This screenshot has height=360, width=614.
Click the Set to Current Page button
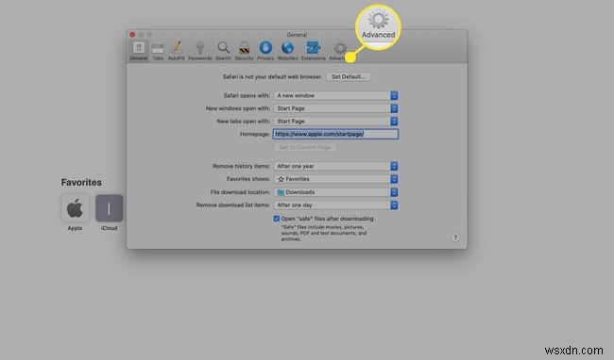tap(305, 147)
